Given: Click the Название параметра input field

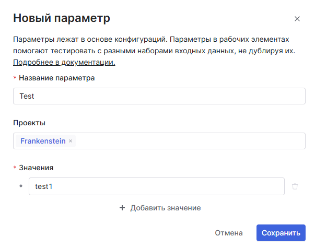Looking at the screenshot, I should [159, 96].
